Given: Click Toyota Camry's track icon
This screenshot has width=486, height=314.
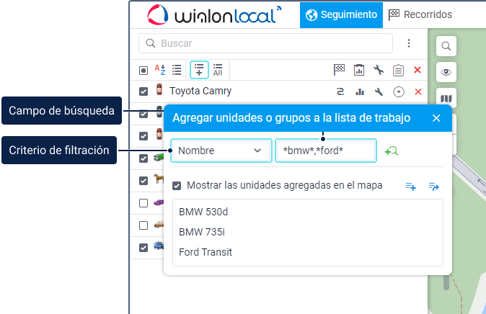Looking at the screenshot, I should tap(340, 92).
